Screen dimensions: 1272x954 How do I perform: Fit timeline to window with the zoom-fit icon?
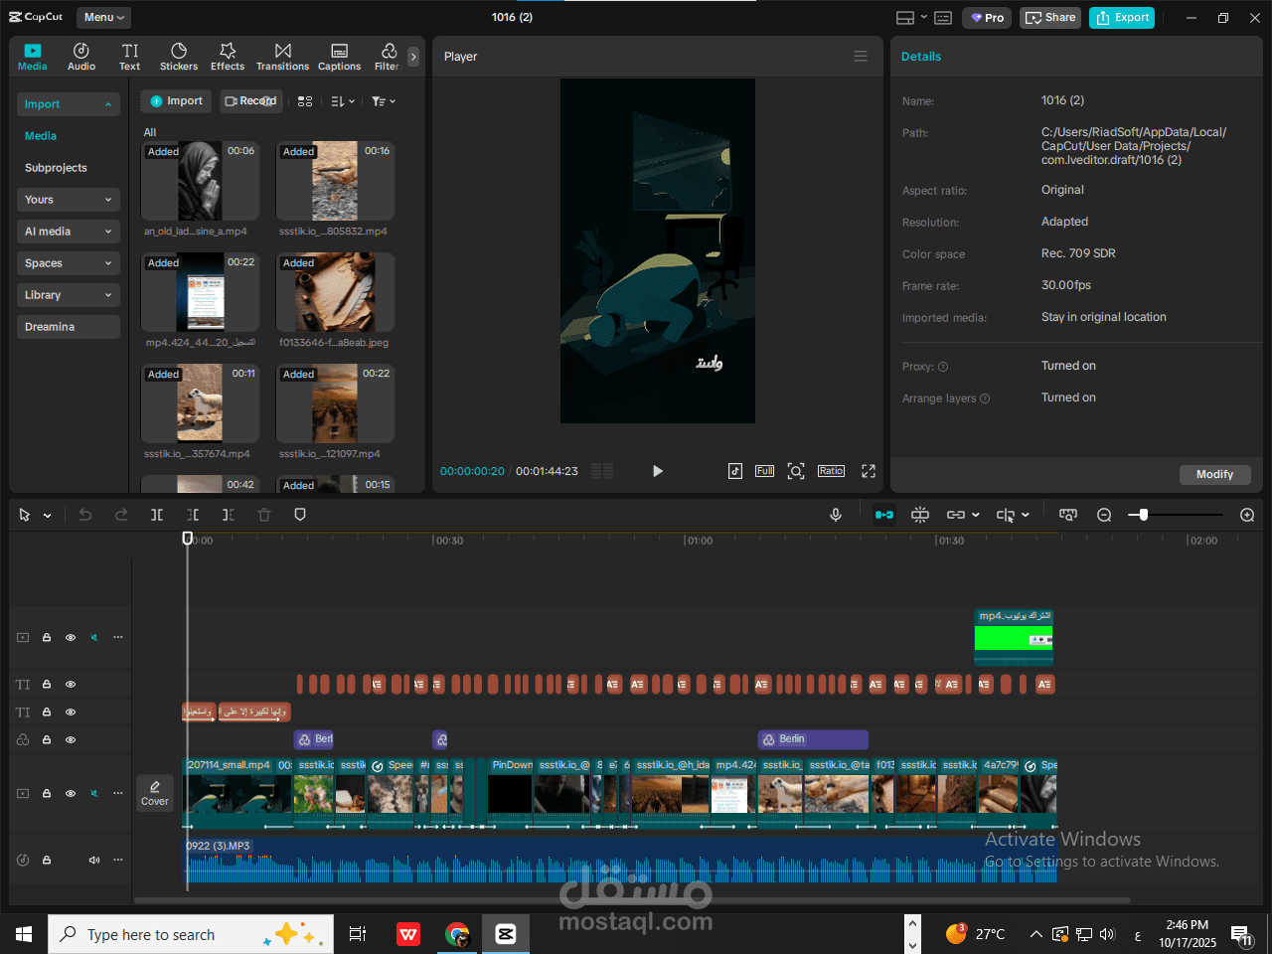pos(1068,515)
